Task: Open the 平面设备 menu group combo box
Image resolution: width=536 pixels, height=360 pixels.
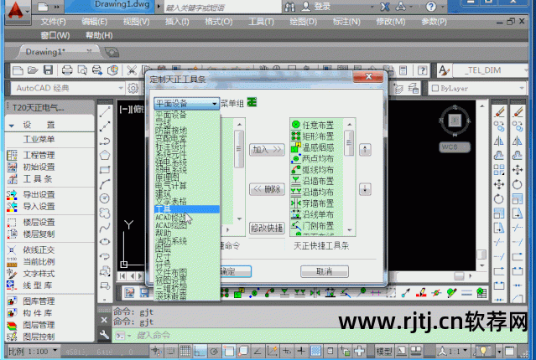Action: click(x=187, y=103)
